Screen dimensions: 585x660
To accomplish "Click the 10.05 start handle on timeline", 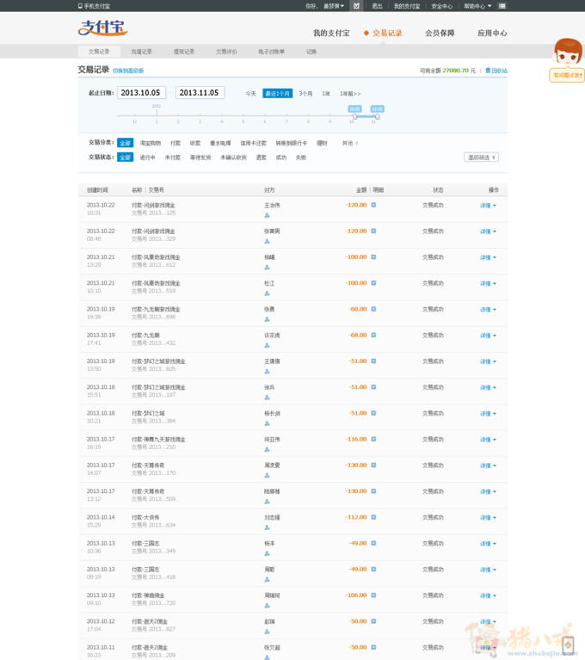I will tap(354, 116).
